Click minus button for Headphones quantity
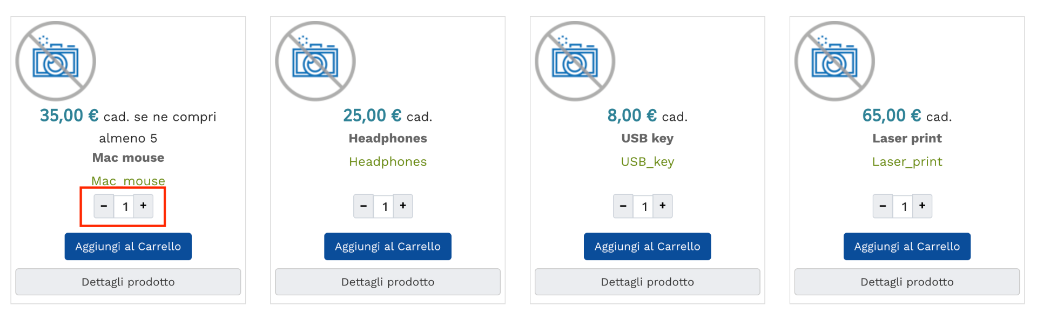 pyautogui.click(x=363, y=206)
